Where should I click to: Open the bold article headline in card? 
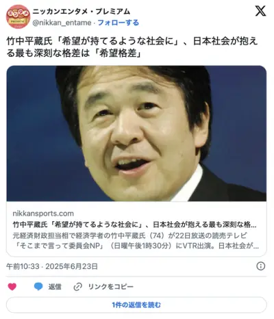tap(134, 225)
